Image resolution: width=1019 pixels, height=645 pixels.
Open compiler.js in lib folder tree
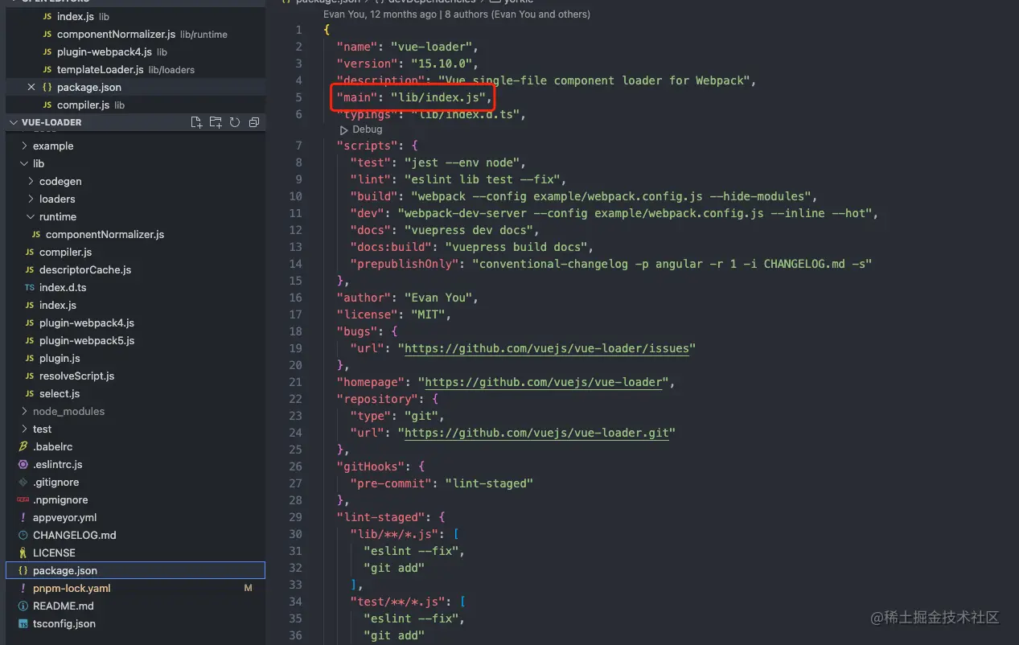pyautogui.click(x=135, y=252)
